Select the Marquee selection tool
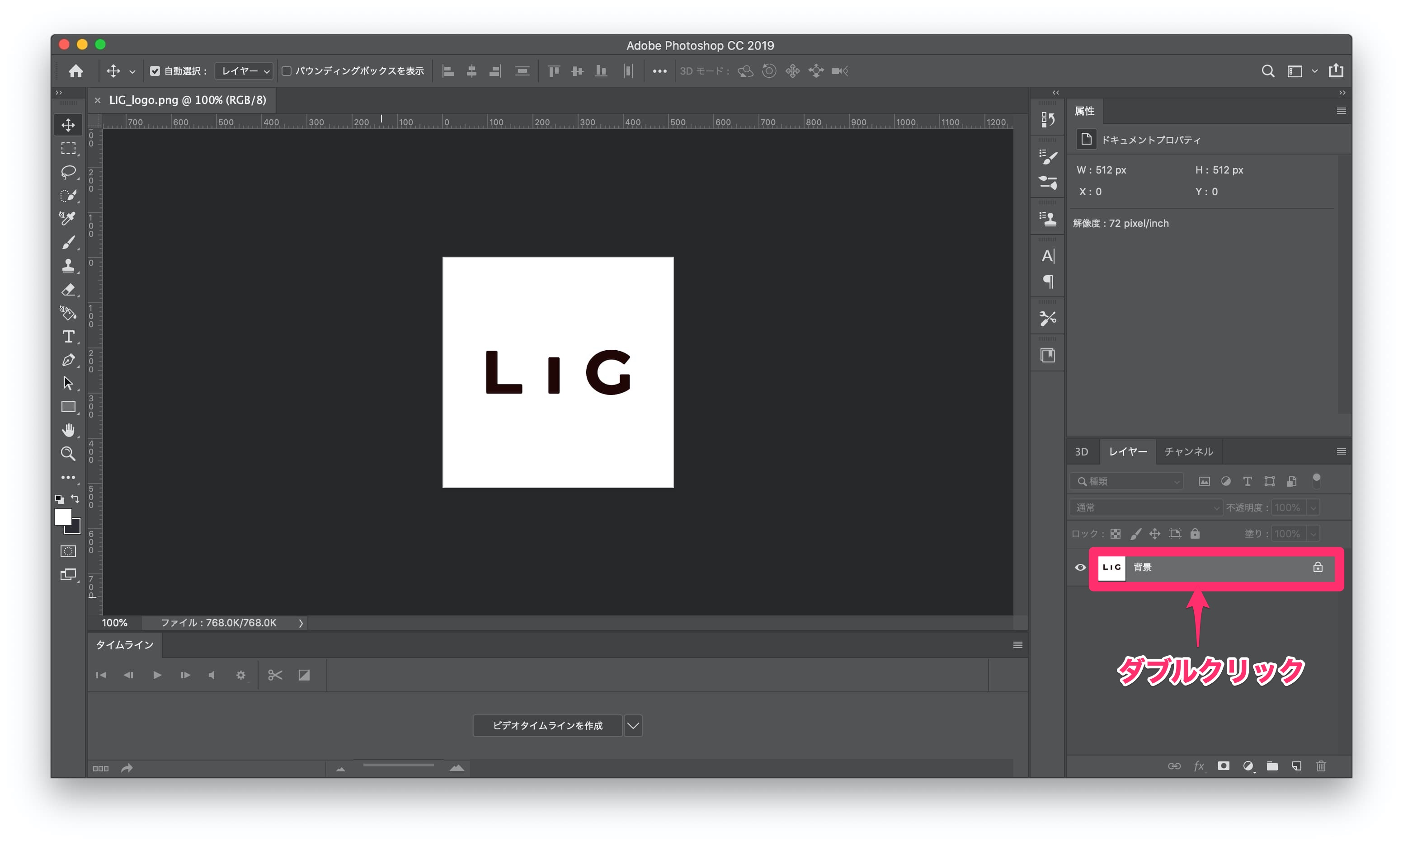 tap(67, 148)
